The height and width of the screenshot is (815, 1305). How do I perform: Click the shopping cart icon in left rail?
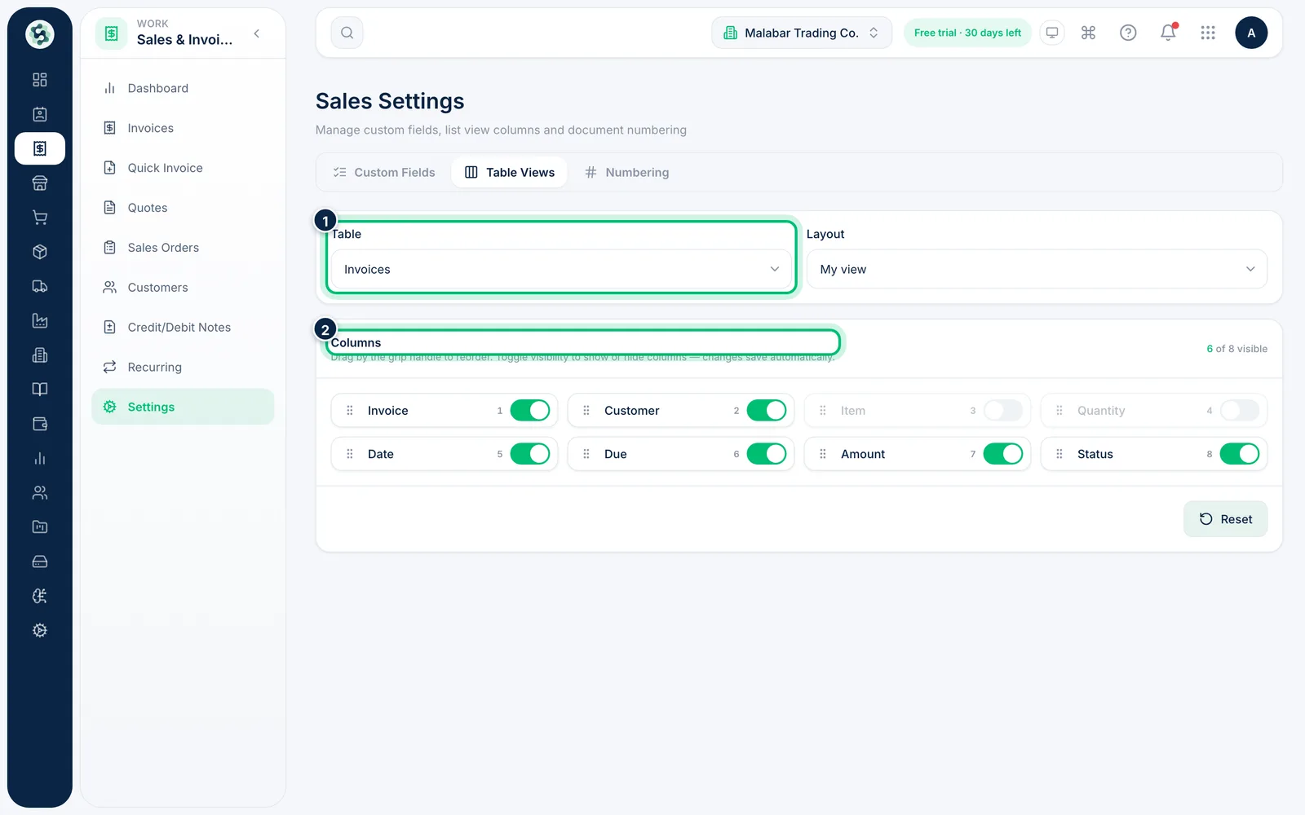[x=39, y=218]
